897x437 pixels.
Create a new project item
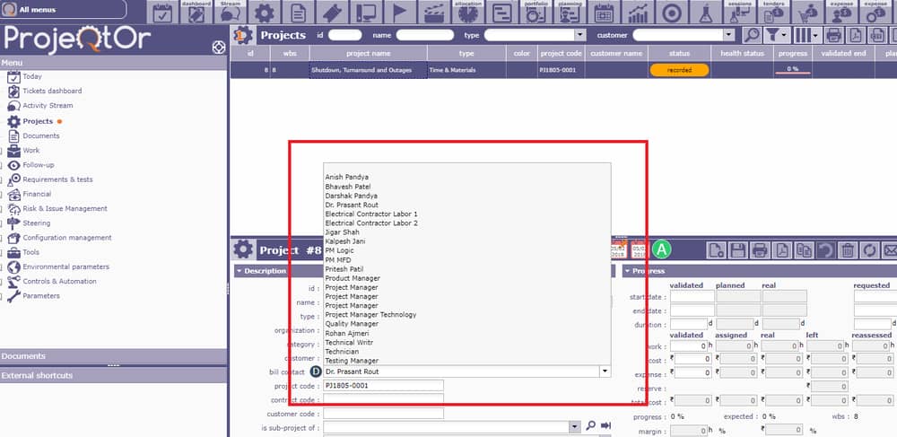[716, 250]
